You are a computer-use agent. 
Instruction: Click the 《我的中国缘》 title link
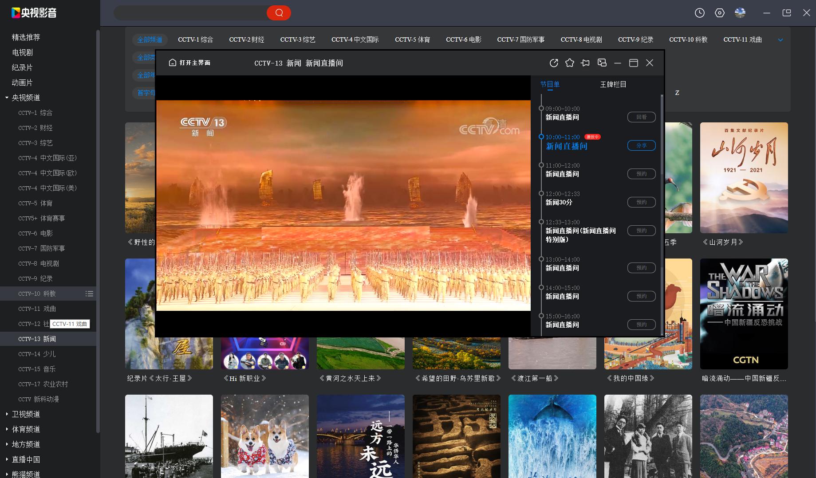click(x=631, y=378)
